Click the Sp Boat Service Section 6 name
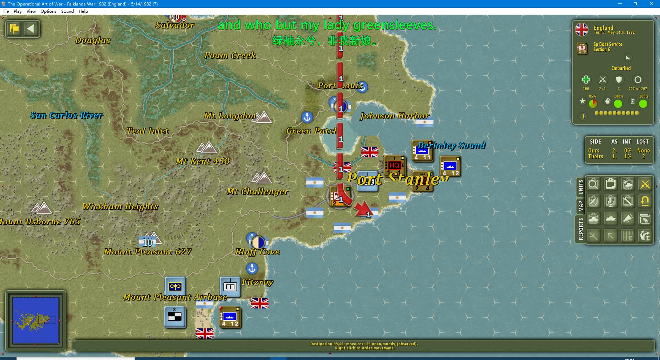 (608, 47)
